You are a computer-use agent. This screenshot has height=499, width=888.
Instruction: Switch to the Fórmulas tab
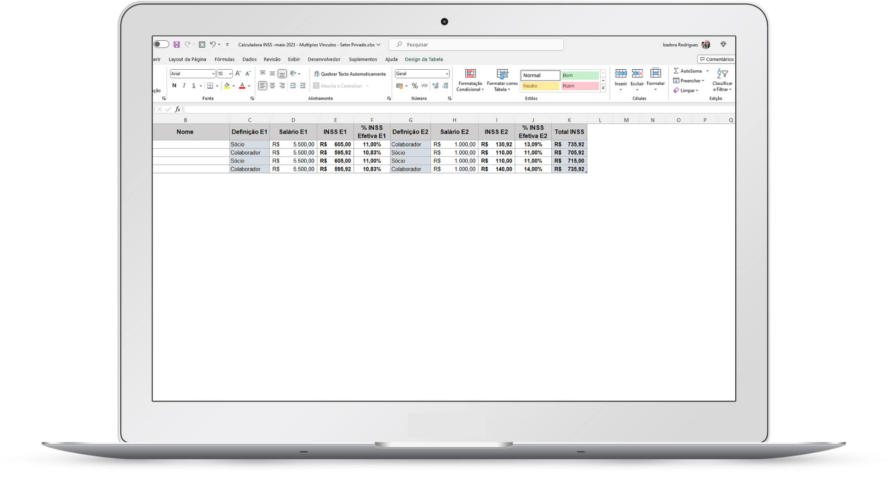coord(224,59)
